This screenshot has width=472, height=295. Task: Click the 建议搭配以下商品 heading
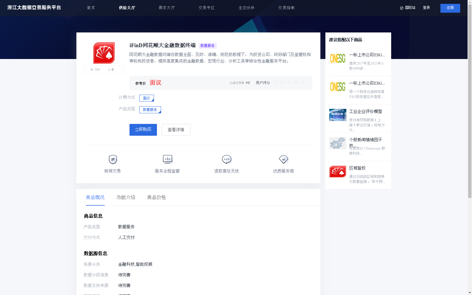point(345,40)
